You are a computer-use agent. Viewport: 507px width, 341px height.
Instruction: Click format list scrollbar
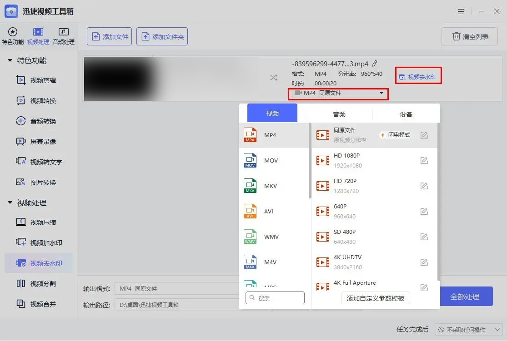(x=310, y=160)
